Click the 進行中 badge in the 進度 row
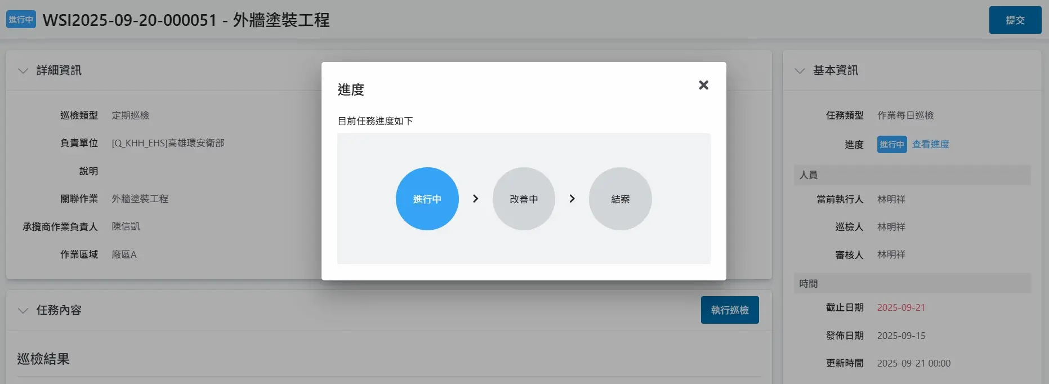 pyautogui.click(x=891, y=145)
